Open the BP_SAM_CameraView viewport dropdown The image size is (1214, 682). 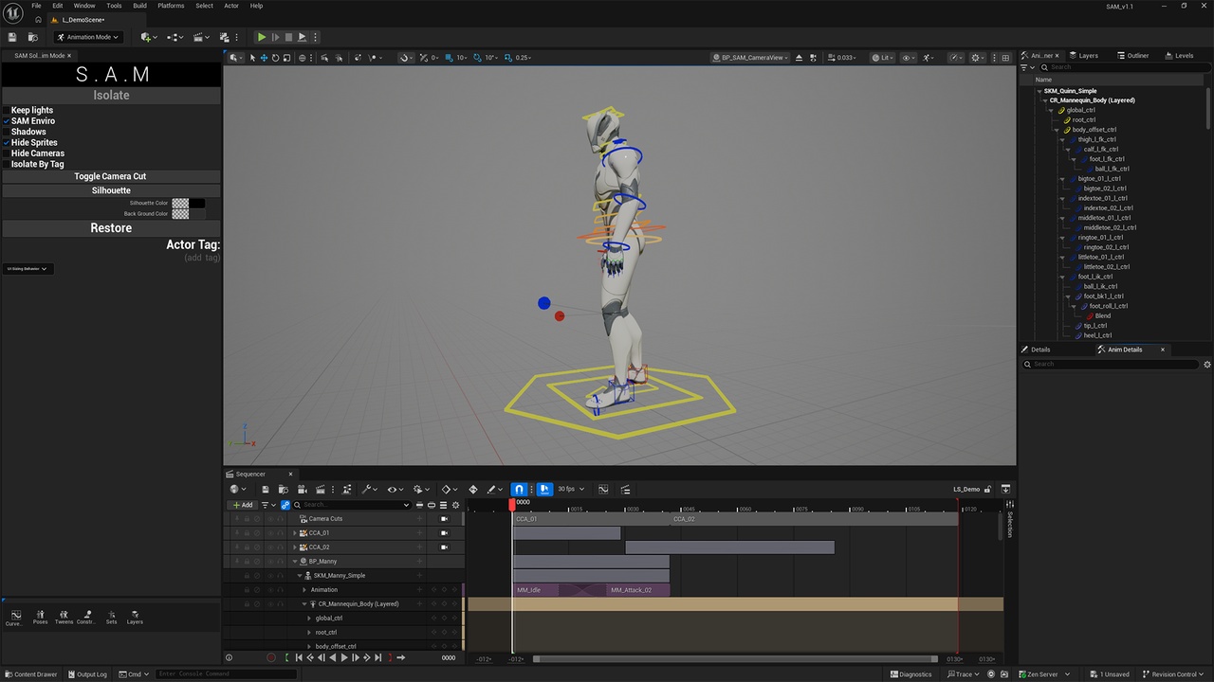[x=751, y=58]
